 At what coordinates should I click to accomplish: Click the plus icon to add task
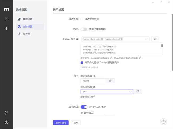point(6,28)
